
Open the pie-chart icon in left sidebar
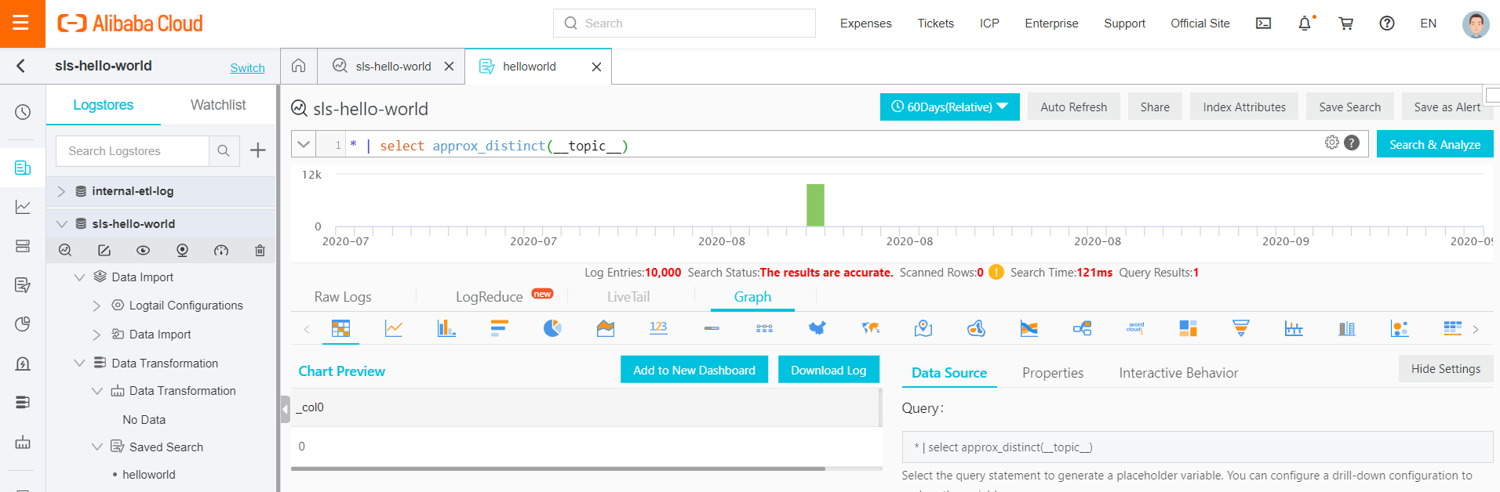point(23,324)
